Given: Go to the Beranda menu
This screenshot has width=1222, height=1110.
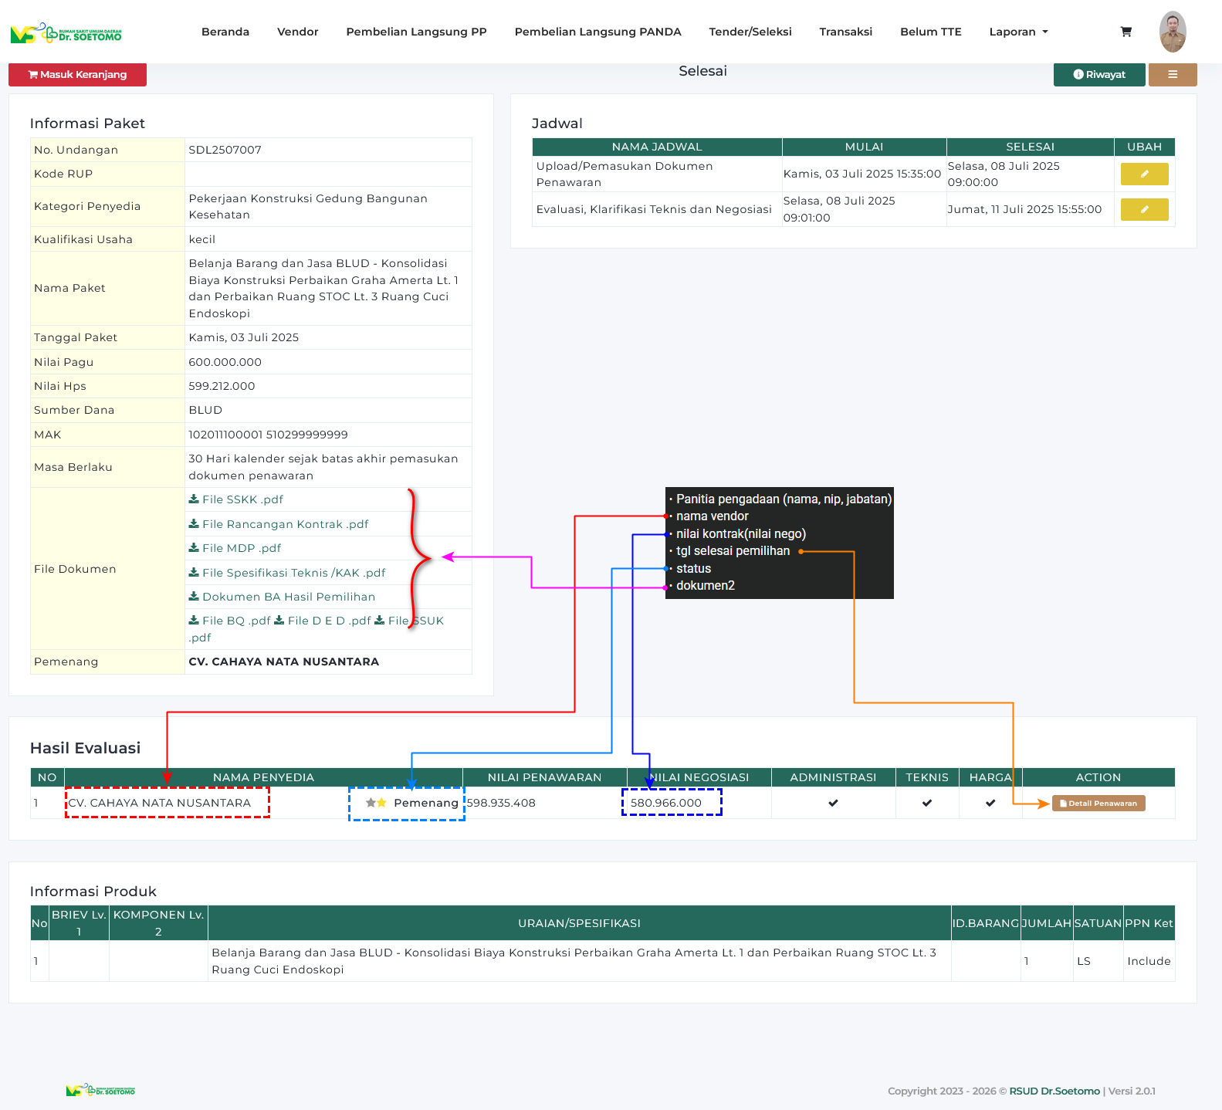Looking at the screenshot, I should 225,32.
